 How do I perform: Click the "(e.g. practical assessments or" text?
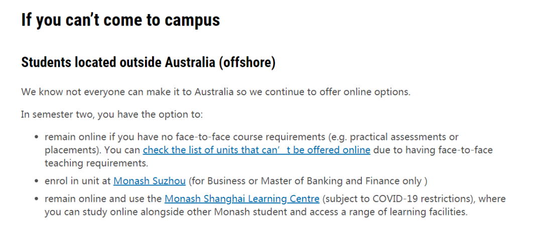point(392,137)
